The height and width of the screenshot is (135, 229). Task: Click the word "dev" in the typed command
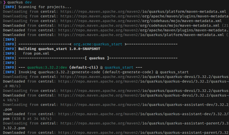(x=28, y=2)
